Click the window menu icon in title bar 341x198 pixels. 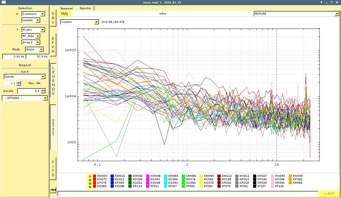point(3,2)
